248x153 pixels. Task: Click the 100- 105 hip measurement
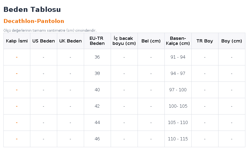(178, 106)
